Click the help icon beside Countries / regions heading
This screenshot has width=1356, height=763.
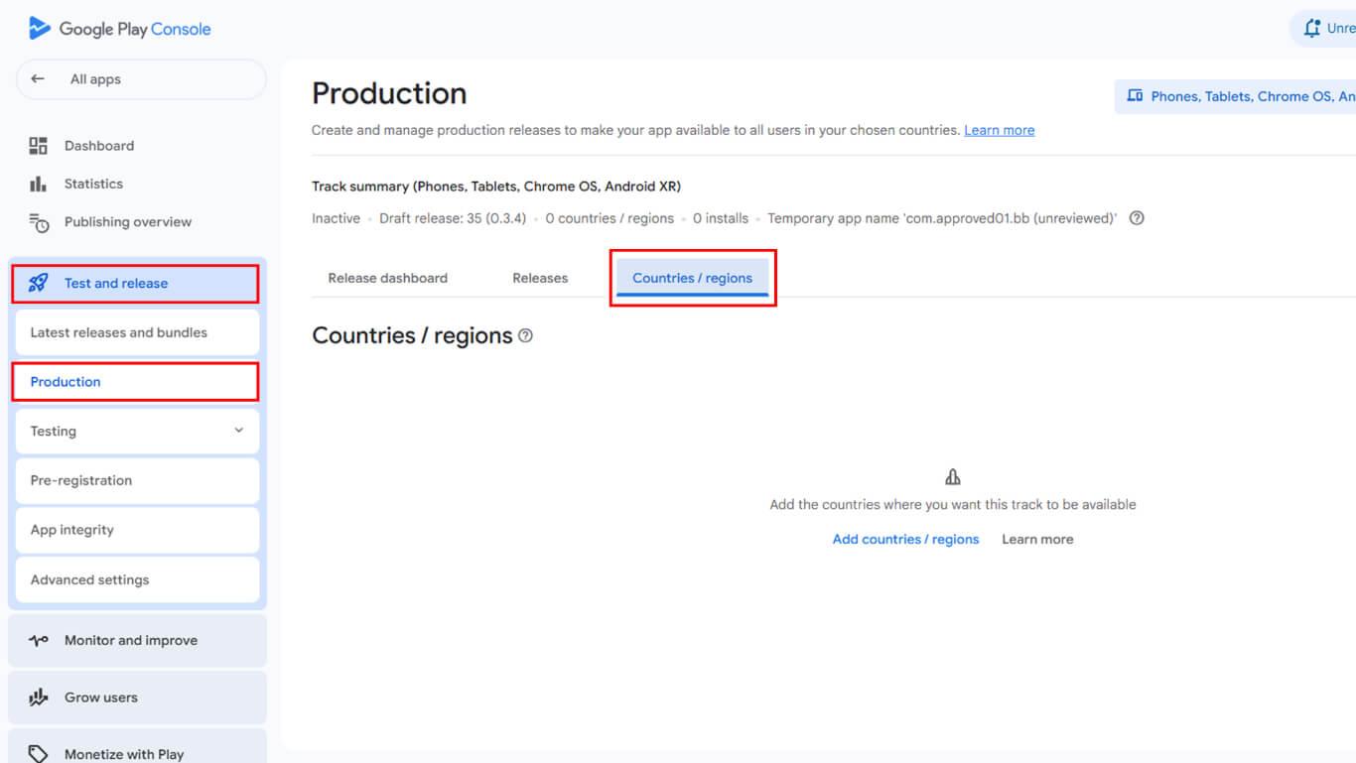pyautogui.click(x=526, y=336)
